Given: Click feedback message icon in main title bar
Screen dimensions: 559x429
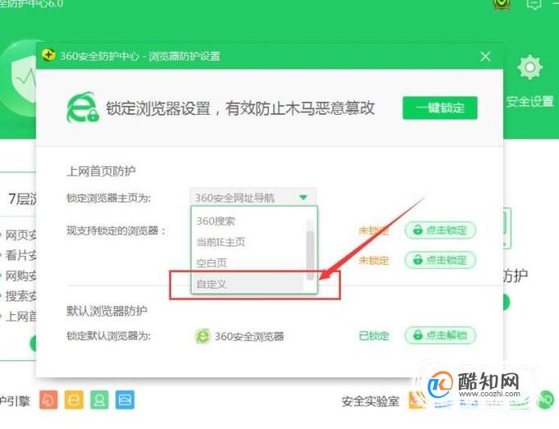Looking at the screenshot, I should [534, 4].
